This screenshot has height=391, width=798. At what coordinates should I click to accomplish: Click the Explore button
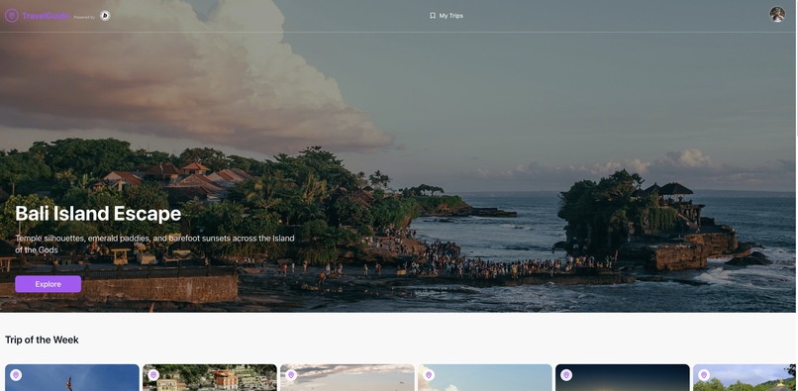tap(48, 284)
